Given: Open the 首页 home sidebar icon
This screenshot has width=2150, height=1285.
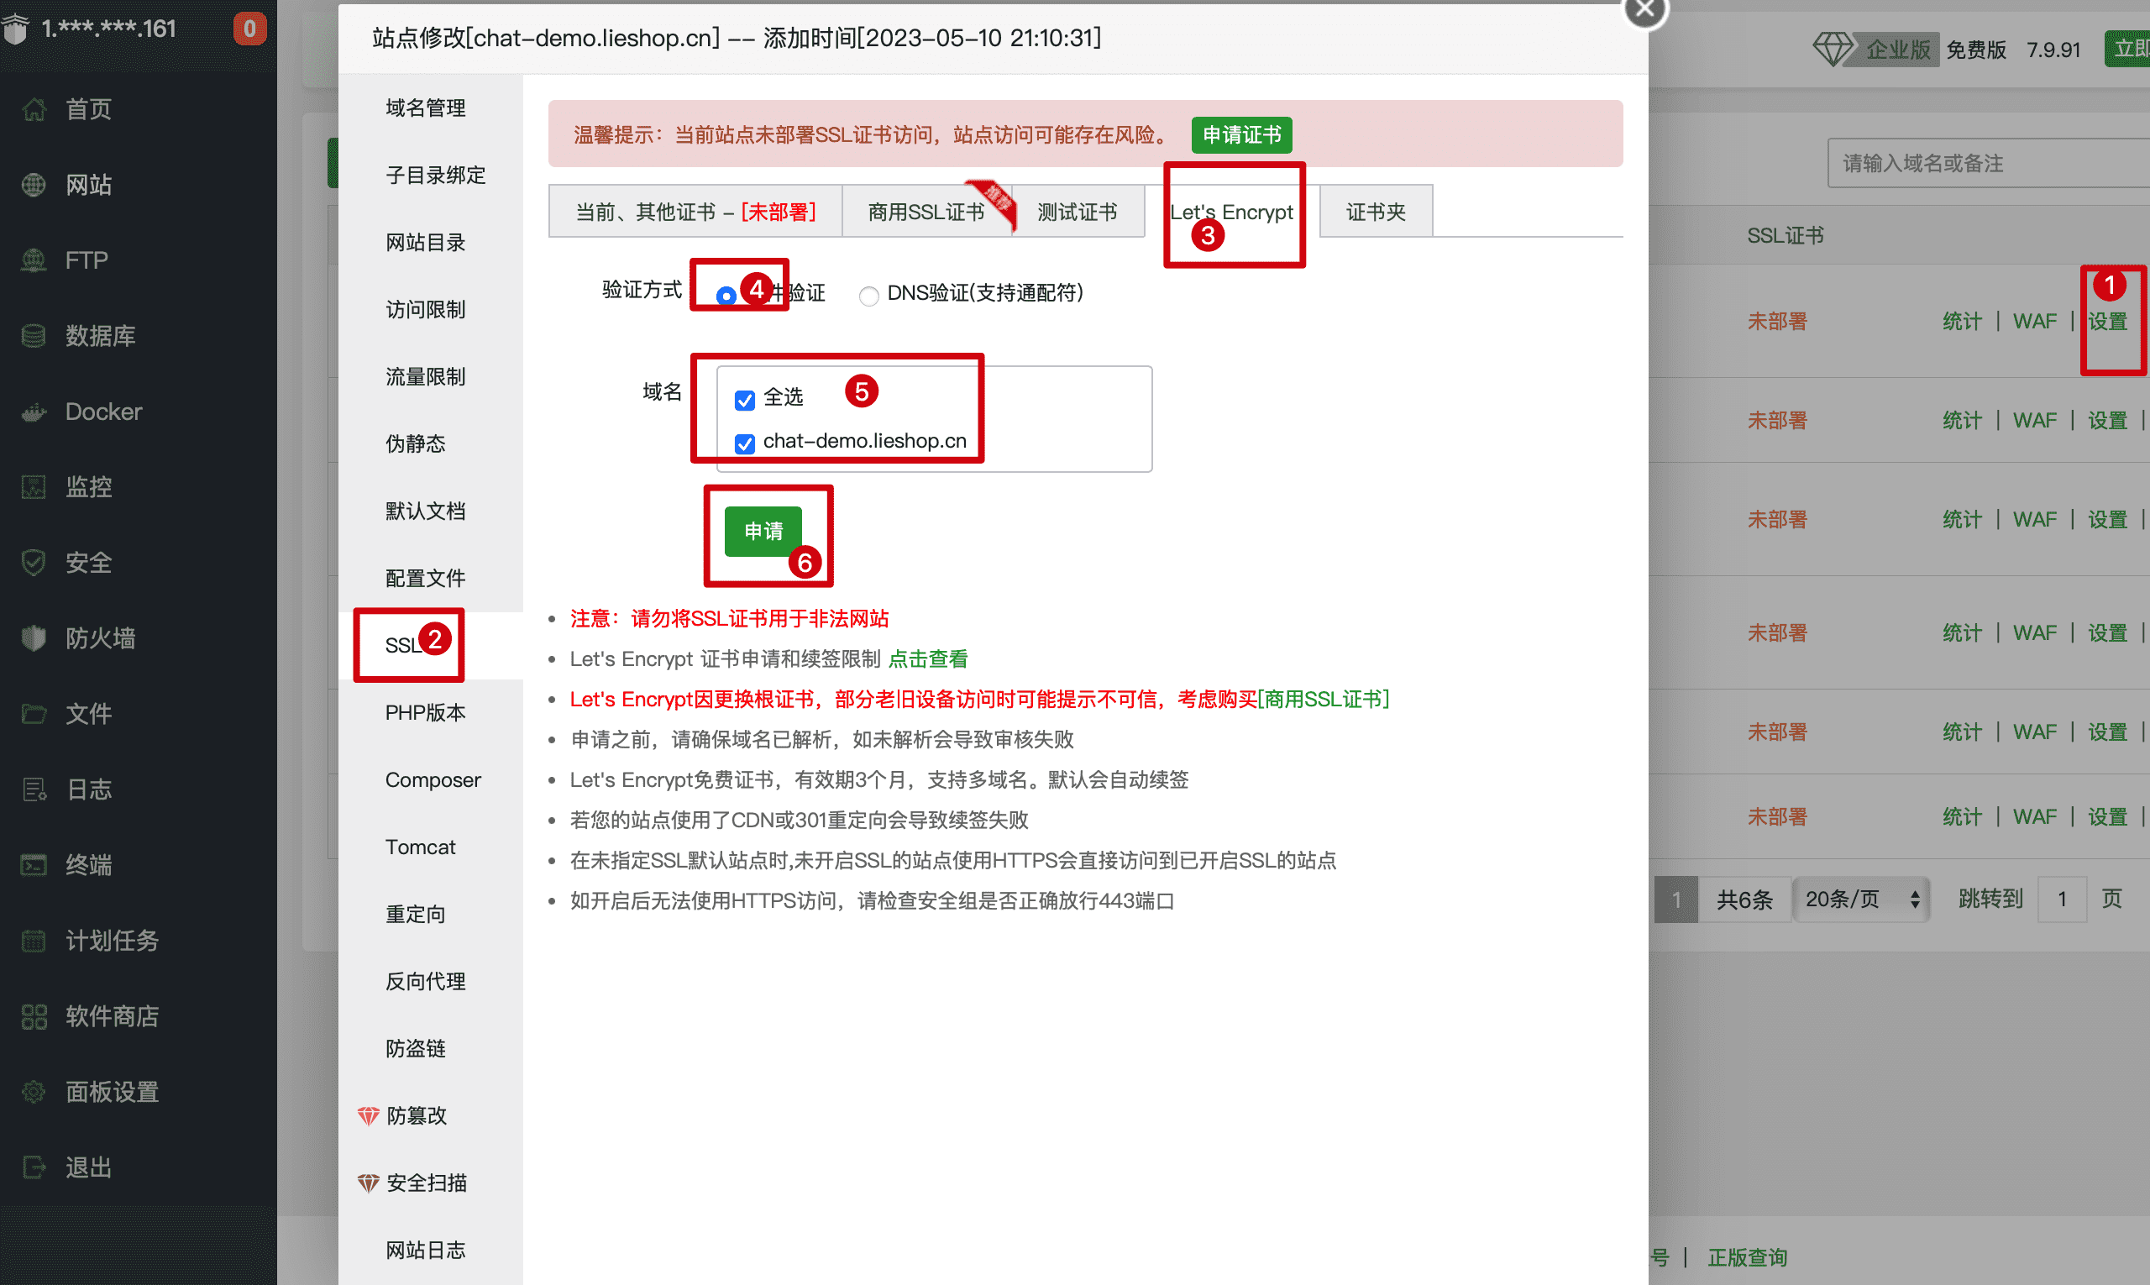Looking at the screenshot, I should 34,109.
